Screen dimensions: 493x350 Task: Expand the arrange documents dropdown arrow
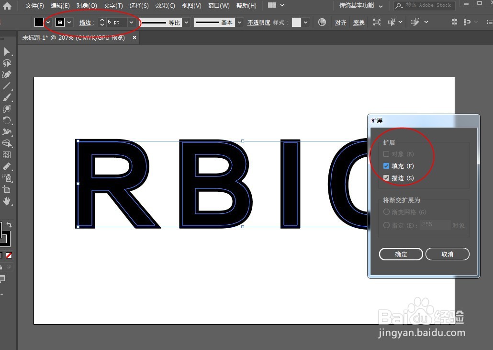pyautogui.click(x=282, y=5)
